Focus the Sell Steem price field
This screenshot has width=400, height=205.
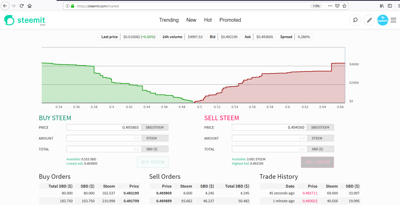(269, 127)
